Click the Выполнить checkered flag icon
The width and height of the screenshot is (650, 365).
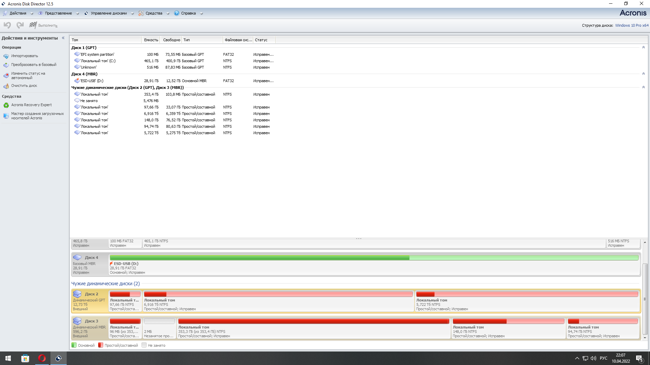tap(33, 25)
